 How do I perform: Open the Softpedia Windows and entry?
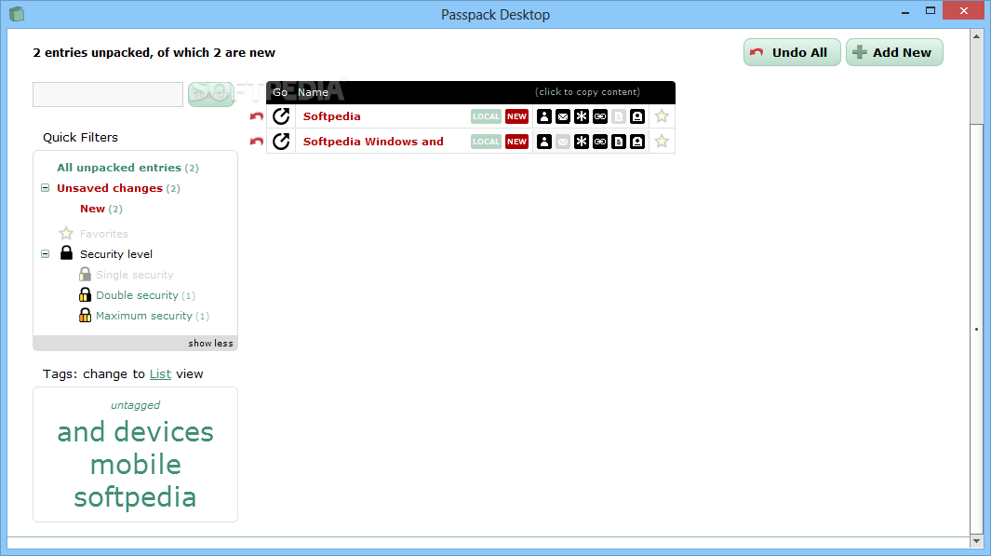(373, 142)
